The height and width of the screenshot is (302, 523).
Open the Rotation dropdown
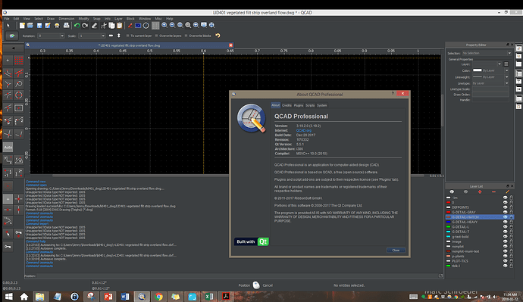point(62,36)
